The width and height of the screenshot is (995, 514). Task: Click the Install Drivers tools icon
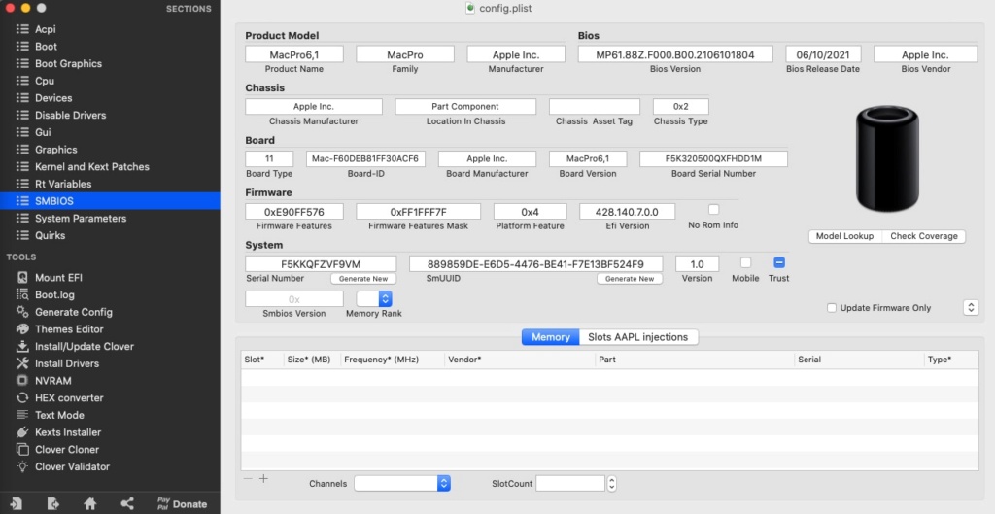pyautogui.click(x=22, y=363)
